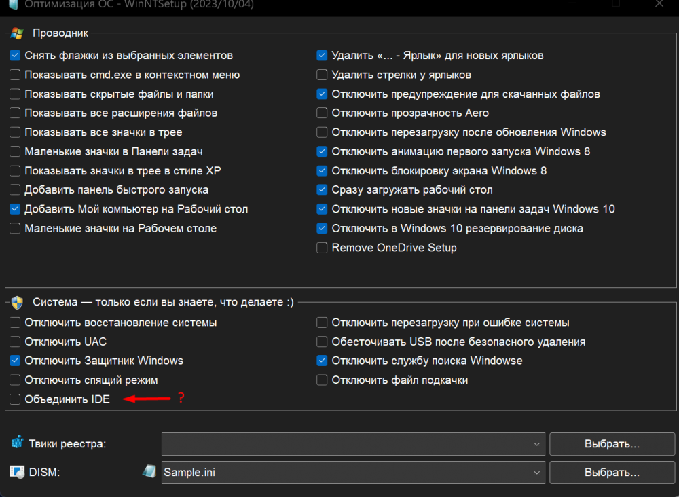
Task: Enable Объединить IDE option
Action: point(14,399)
